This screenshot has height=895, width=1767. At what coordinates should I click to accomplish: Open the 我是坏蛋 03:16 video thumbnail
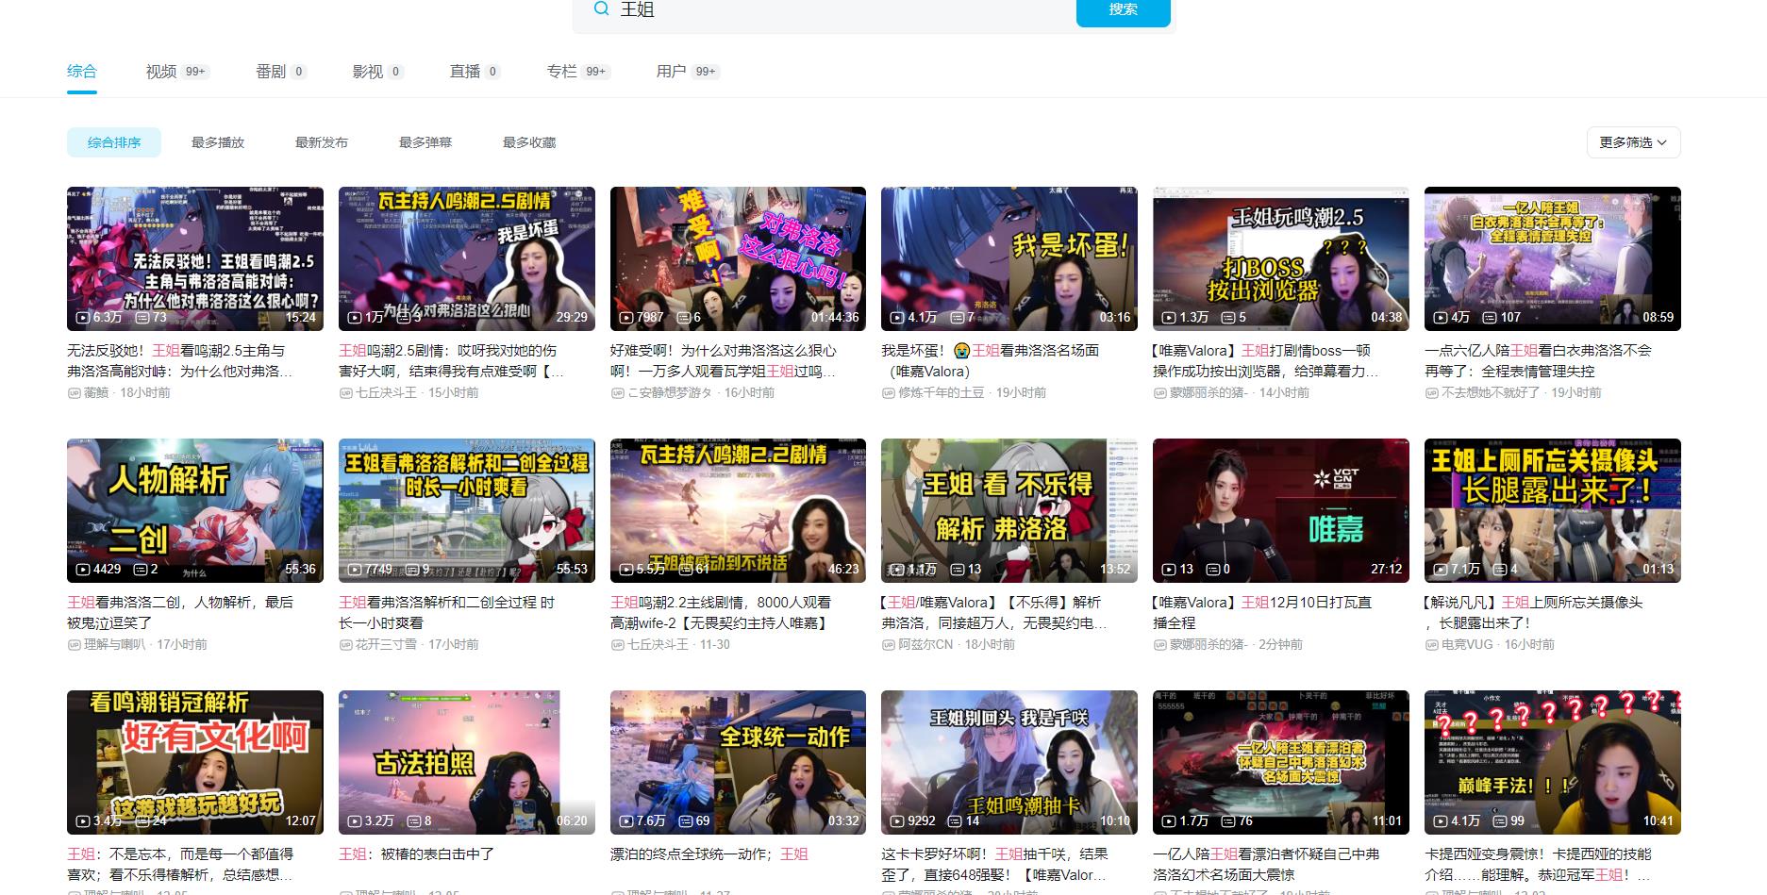click(x=1009, y=258)
